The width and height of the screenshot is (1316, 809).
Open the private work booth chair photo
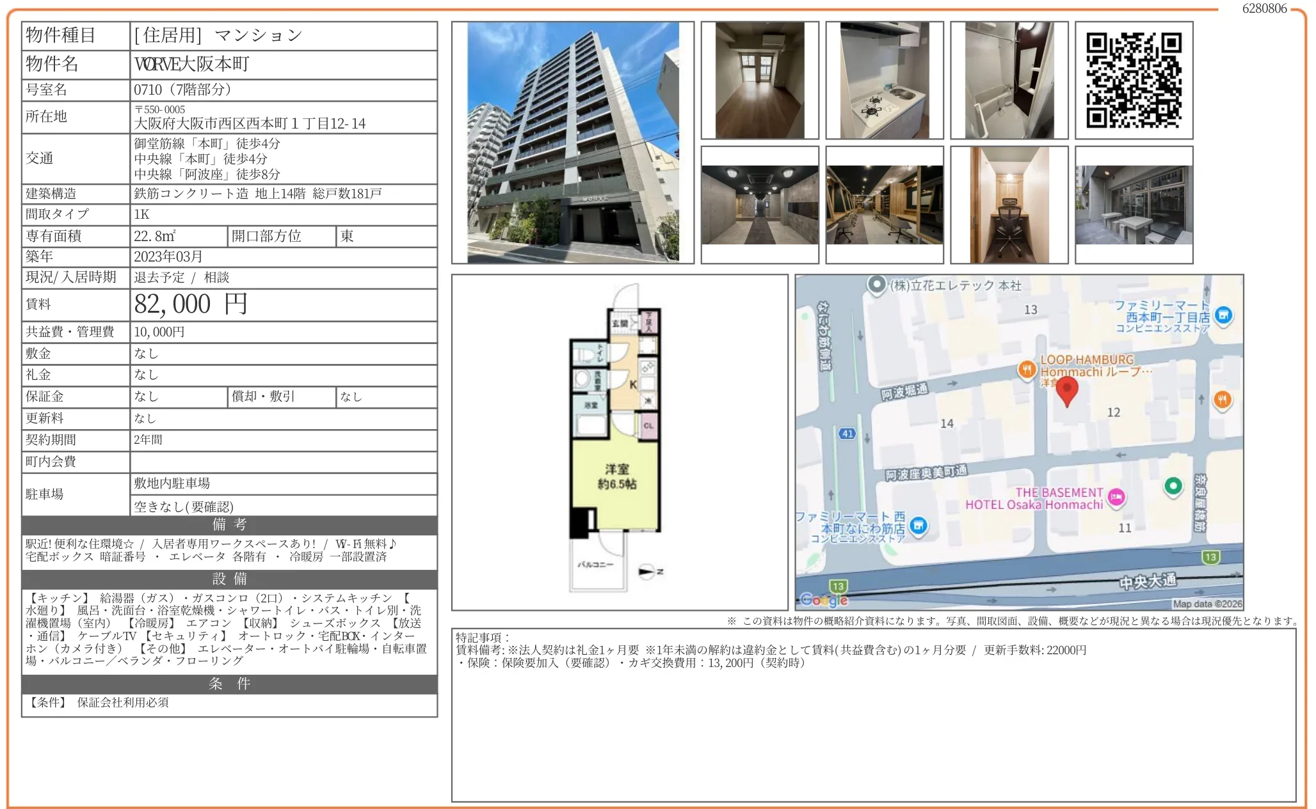(1009, 205)
